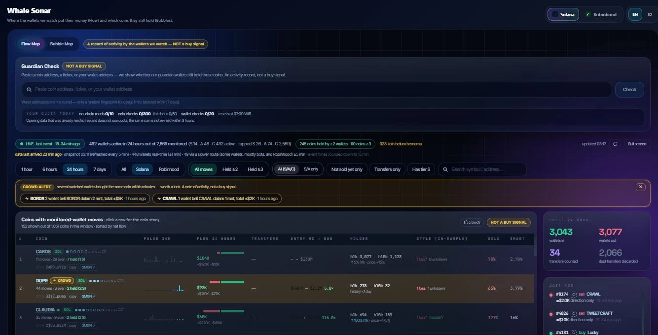Focus the Paste coin address input field
The height and width of the screenshot is (335, 658).
(x=316, y=89)
